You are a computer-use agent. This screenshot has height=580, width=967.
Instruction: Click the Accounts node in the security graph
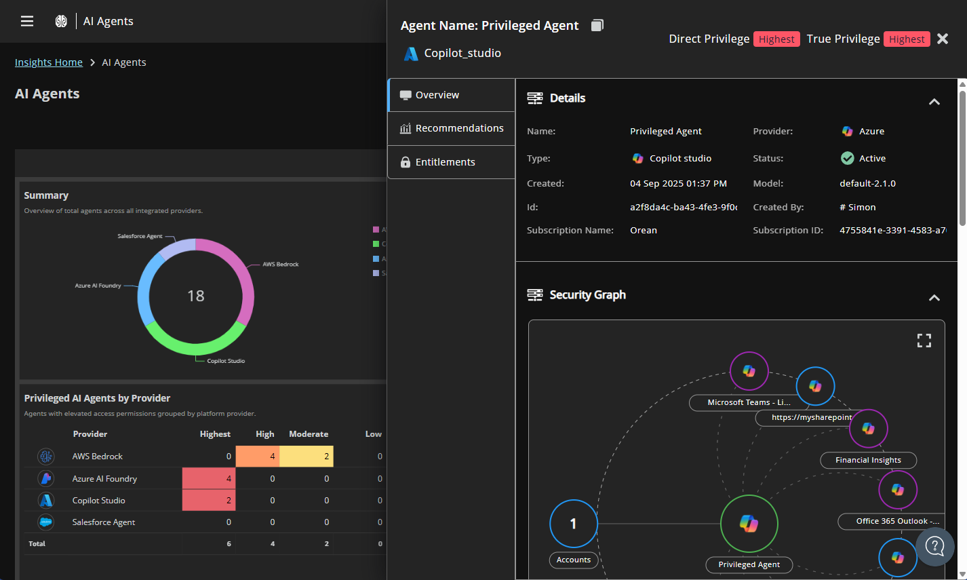click(573, 524)
